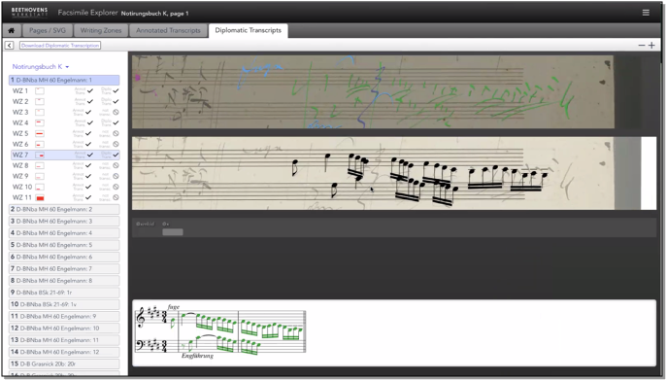Click WZ 7 Annot Trans checkmark
The height and width of the screenshot is (381, 666).
tap(89, 155)
